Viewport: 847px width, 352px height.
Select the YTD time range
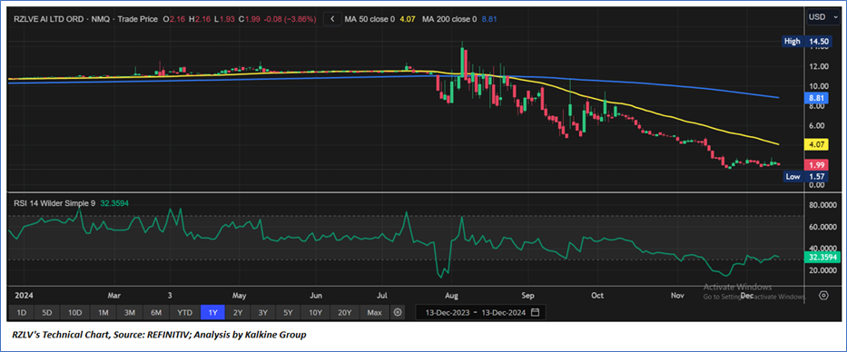tap(184, 313)
